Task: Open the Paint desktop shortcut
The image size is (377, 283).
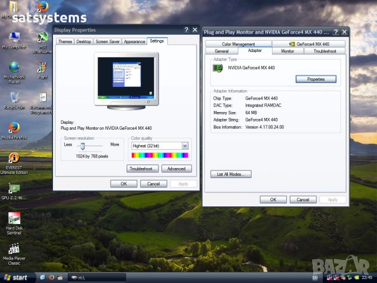Action: [x=42, y=67]
